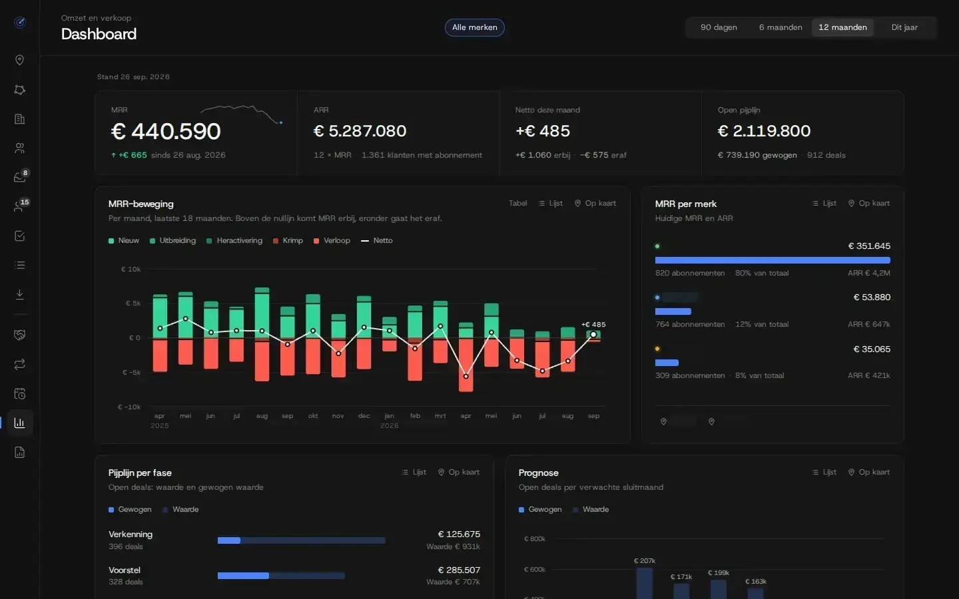Toggle the Nieuw legend series
The width and height of the screenshot is (959, 599).
[x=124, y=240]
